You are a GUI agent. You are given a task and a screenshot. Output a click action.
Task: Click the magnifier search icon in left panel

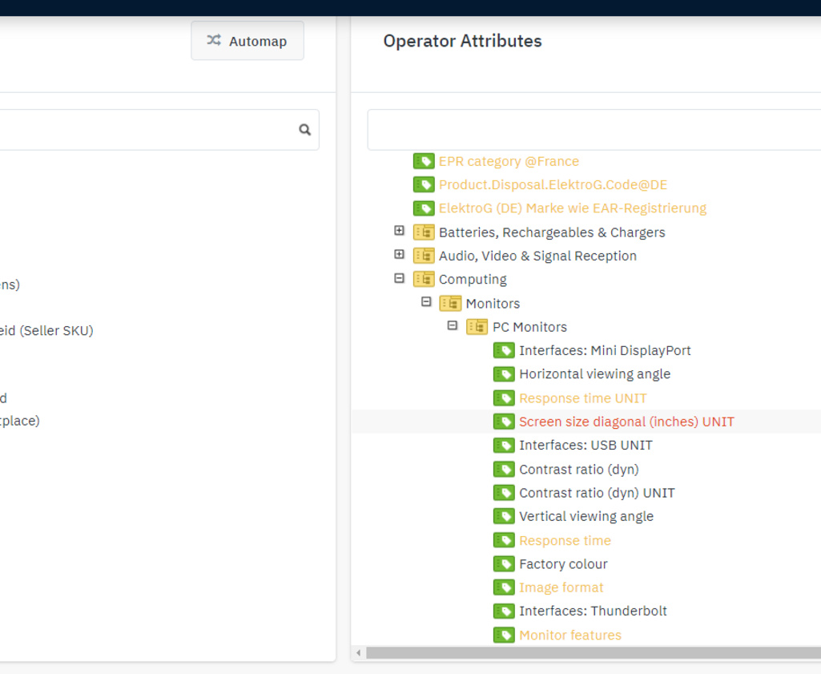[304, 129]
